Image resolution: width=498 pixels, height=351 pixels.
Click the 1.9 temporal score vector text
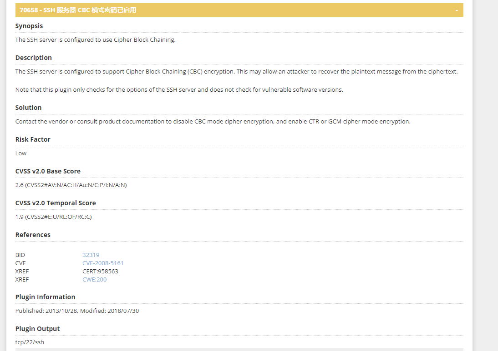click(53, 217)
